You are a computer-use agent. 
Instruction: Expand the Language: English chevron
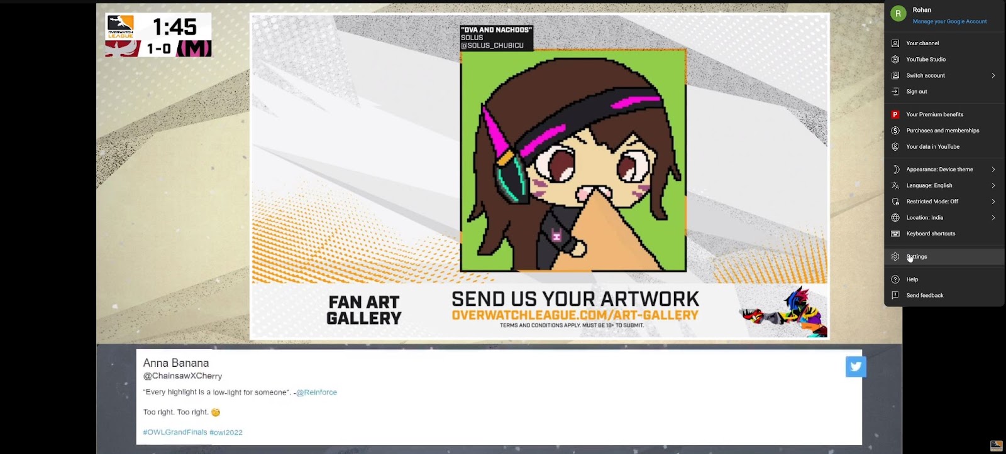point(993,186)
